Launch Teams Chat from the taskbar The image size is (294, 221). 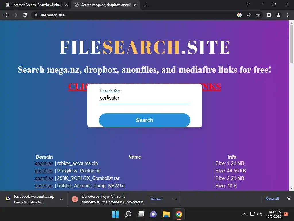[154, 214]
